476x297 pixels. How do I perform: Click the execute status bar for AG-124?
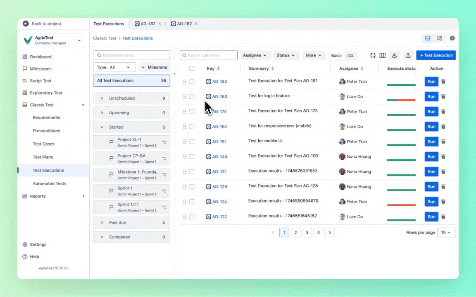(401, 205)
